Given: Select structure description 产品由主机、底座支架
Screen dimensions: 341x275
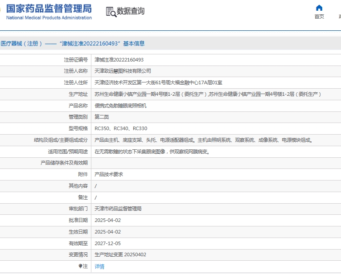Looking at the screenshot, I should click(x=204, y=140).
